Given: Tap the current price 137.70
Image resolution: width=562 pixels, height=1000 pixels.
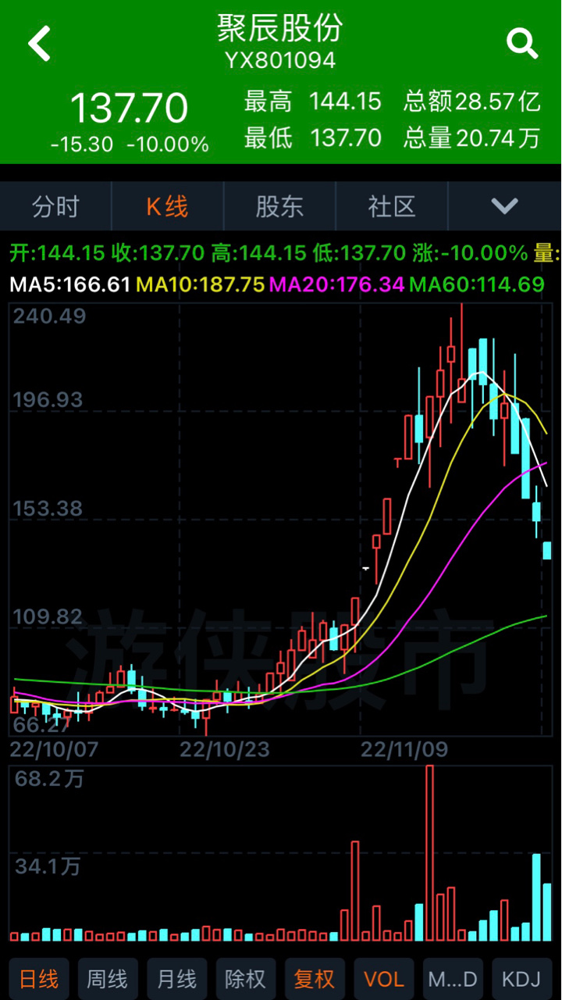Looking at the screenshot, I should click(130, 108).
